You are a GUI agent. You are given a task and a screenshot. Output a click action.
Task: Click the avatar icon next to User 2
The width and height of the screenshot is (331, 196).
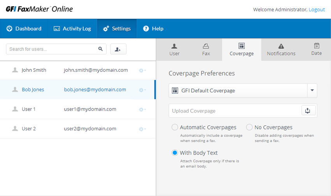15,128
